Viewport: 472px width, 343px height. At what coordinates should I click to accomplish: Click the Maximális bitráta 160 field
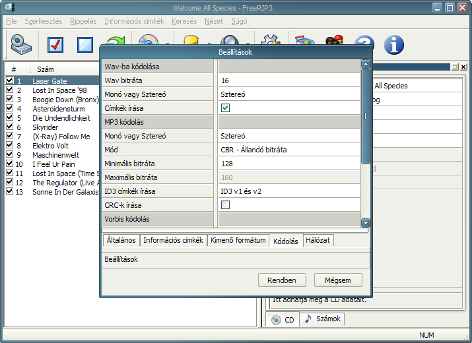pos(289,177)
